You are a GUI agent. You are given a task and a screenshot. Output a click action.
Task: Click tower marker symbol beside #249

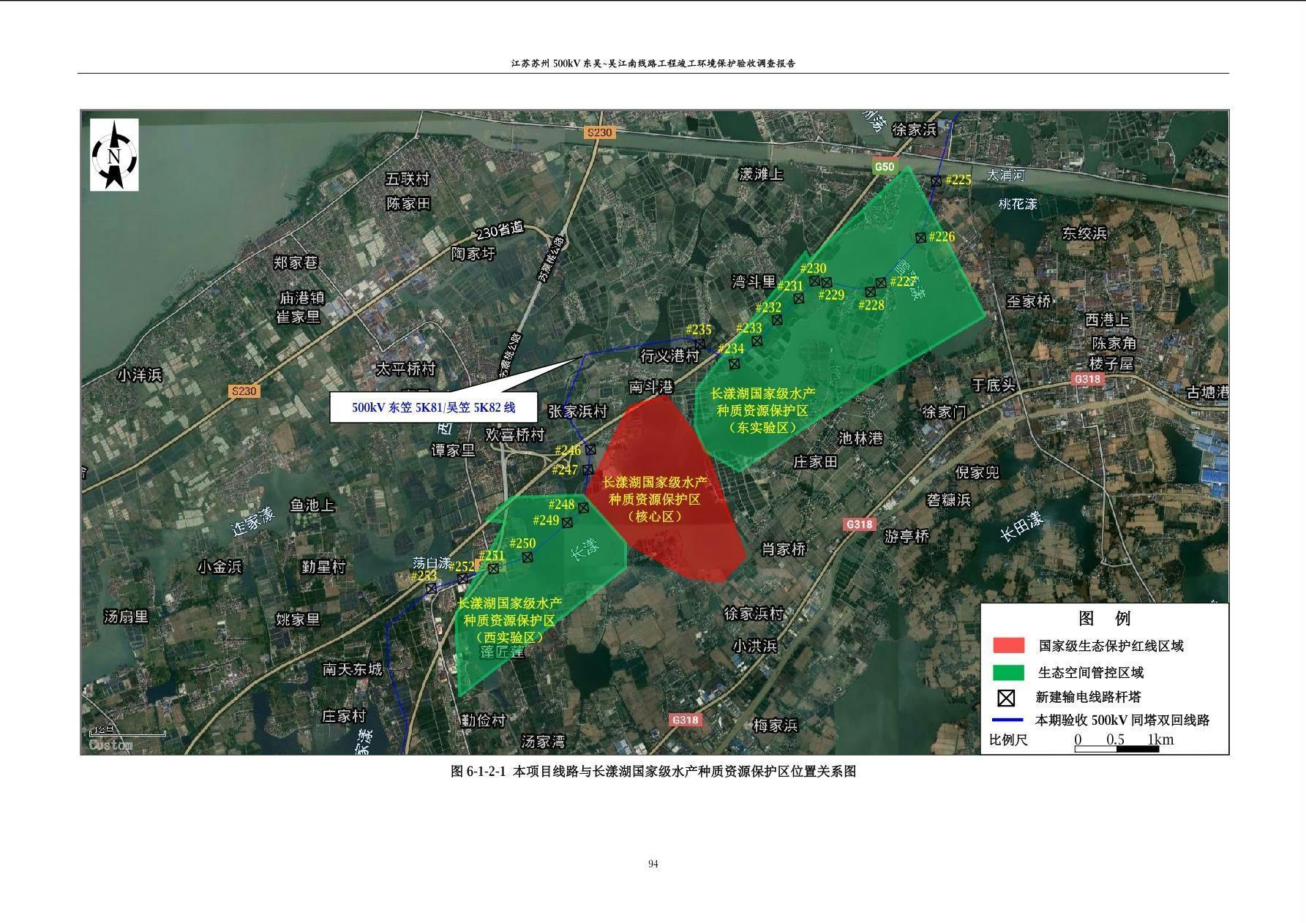coord(567,522)
